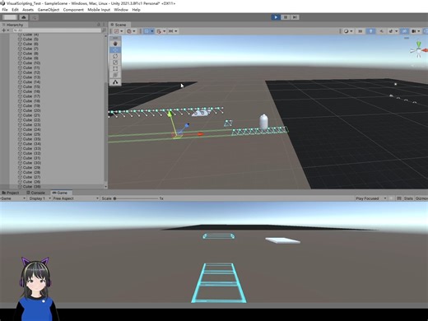Click the handle rotation icon
Viewport: 428px width, 321px height.
(x=129, y=31)
